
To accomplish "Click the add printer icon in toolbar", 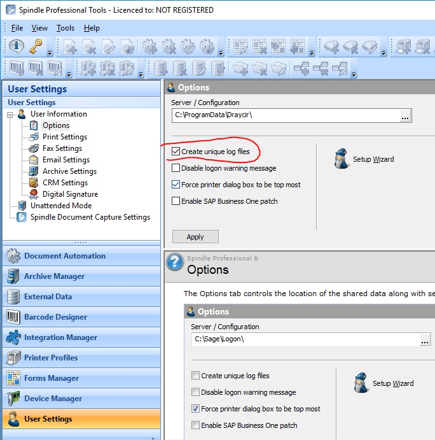I will click(403, 46).
